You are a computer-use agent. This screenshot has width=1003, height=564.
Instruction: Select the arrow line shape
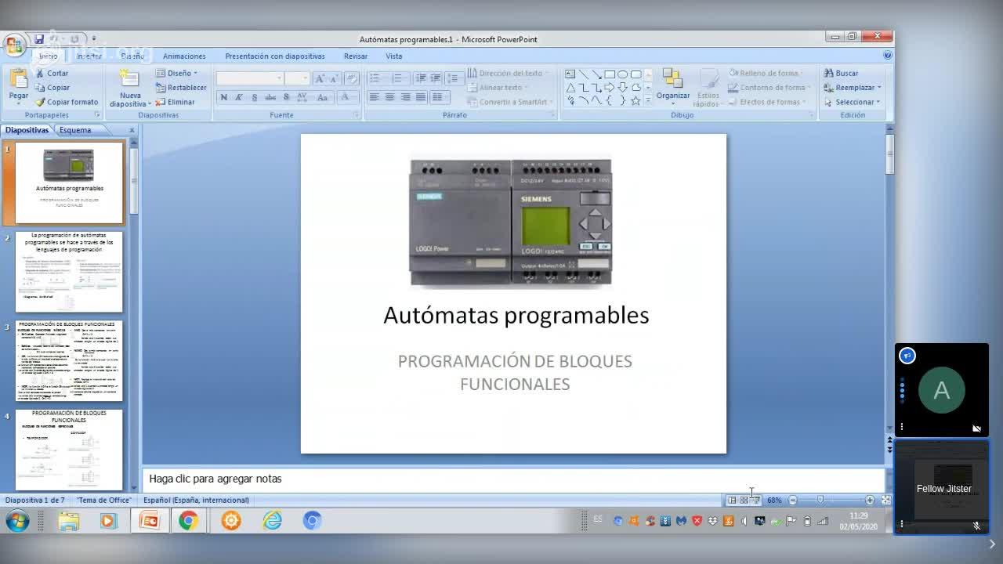click(x=597, y=74)
